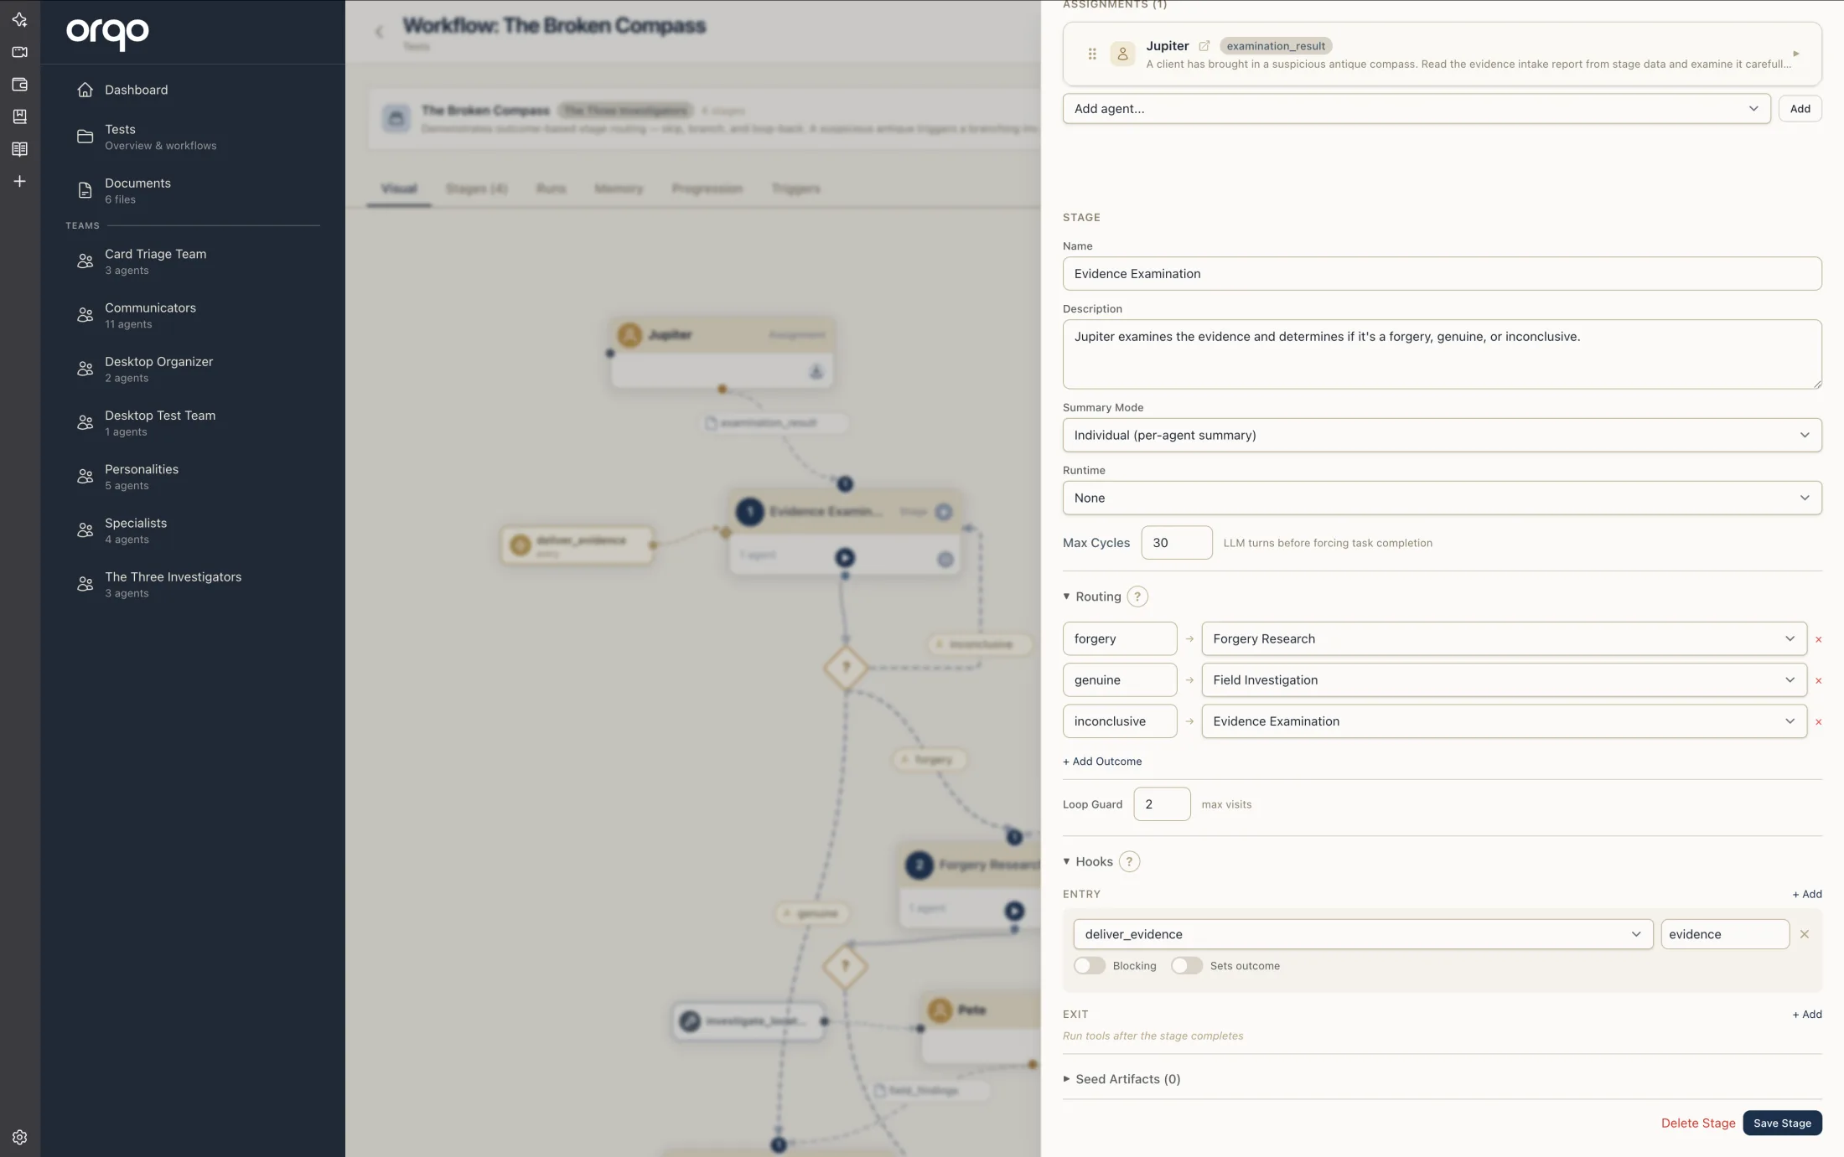Click Jupiter's agent avatar icon
This screenshot has height=1157, width=1844.
coord(1122,54)
